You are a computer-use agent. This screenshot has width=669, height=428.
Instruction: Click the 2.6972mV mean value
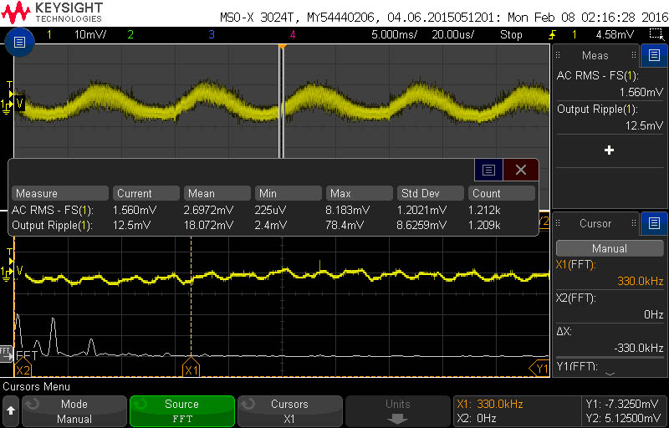(x=208, y=210)
